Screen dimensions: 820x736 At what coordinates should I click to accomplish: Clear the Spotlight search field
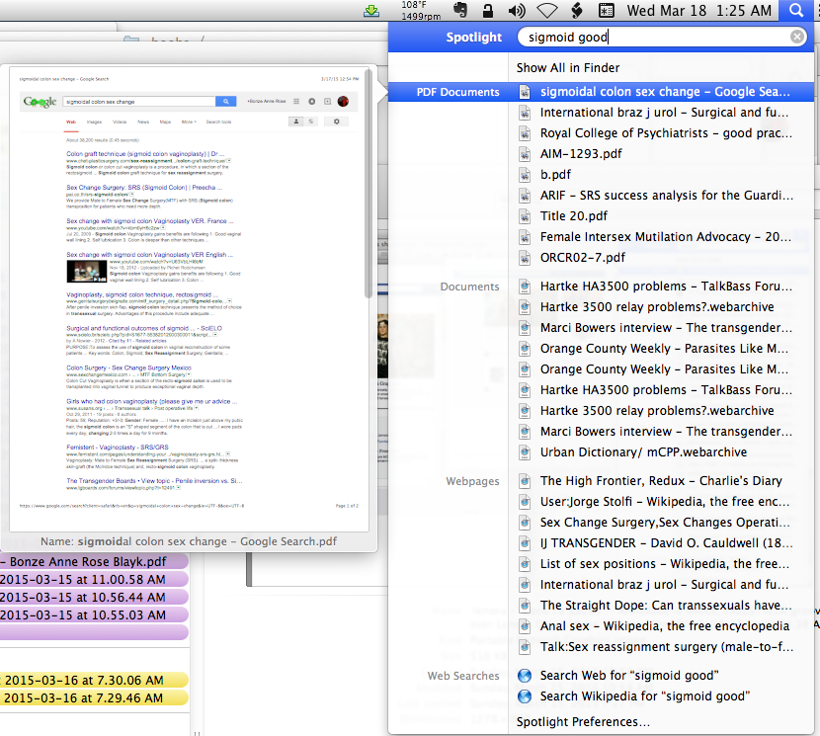[x=797, y=37]
